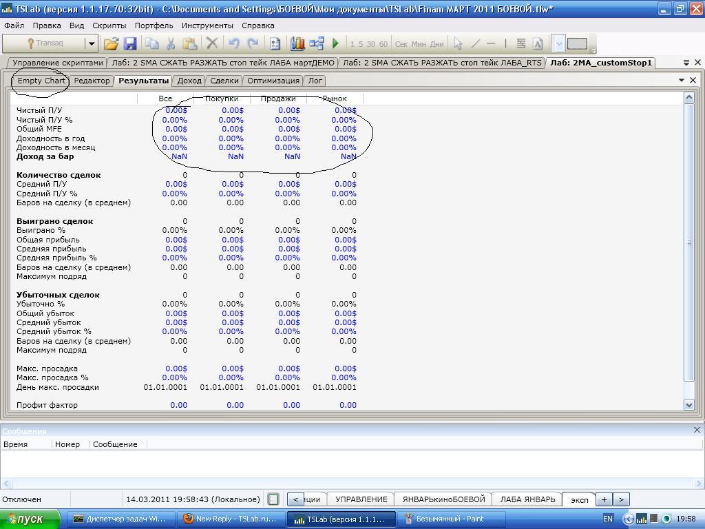Toggle the Дни timeframe button
This screenshot has height=529, width=705.
436,43
